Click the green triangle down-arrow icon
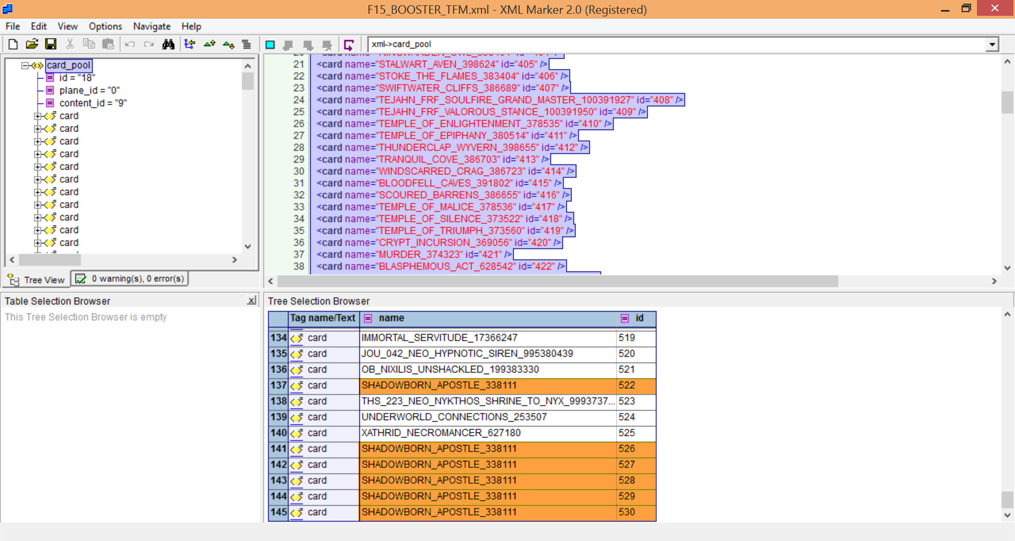The width and height of the screenshot is (1015, 541). click(x=228, y=44)
